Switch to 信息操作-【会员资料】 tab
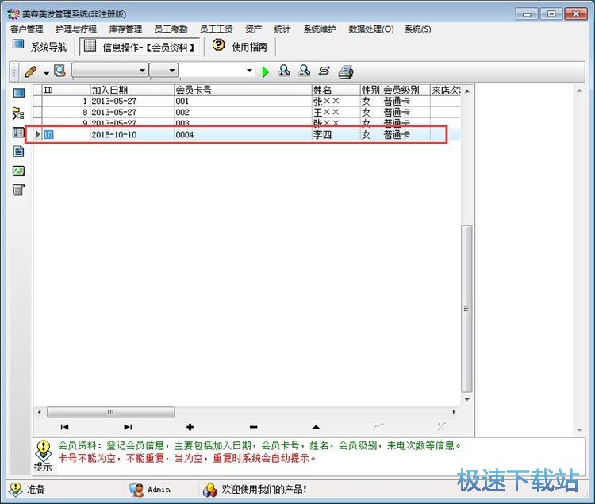Viewport: 595px width, 504px height. [140, 47]
